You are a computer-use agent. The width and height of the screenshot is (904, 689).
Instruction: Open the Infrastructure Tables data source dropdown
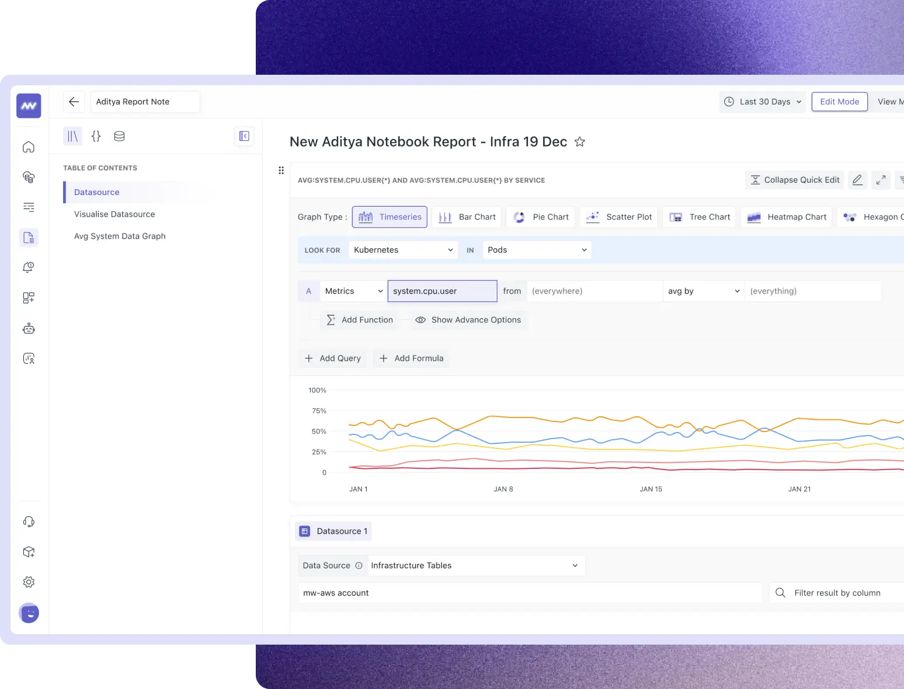[476, 566]
